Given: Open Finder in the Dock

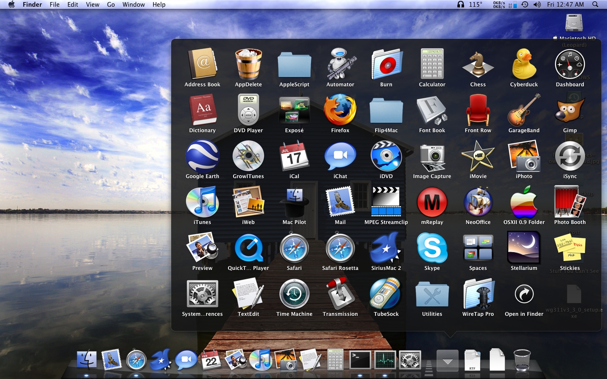Looking at the screenshot, I should 87,360.
